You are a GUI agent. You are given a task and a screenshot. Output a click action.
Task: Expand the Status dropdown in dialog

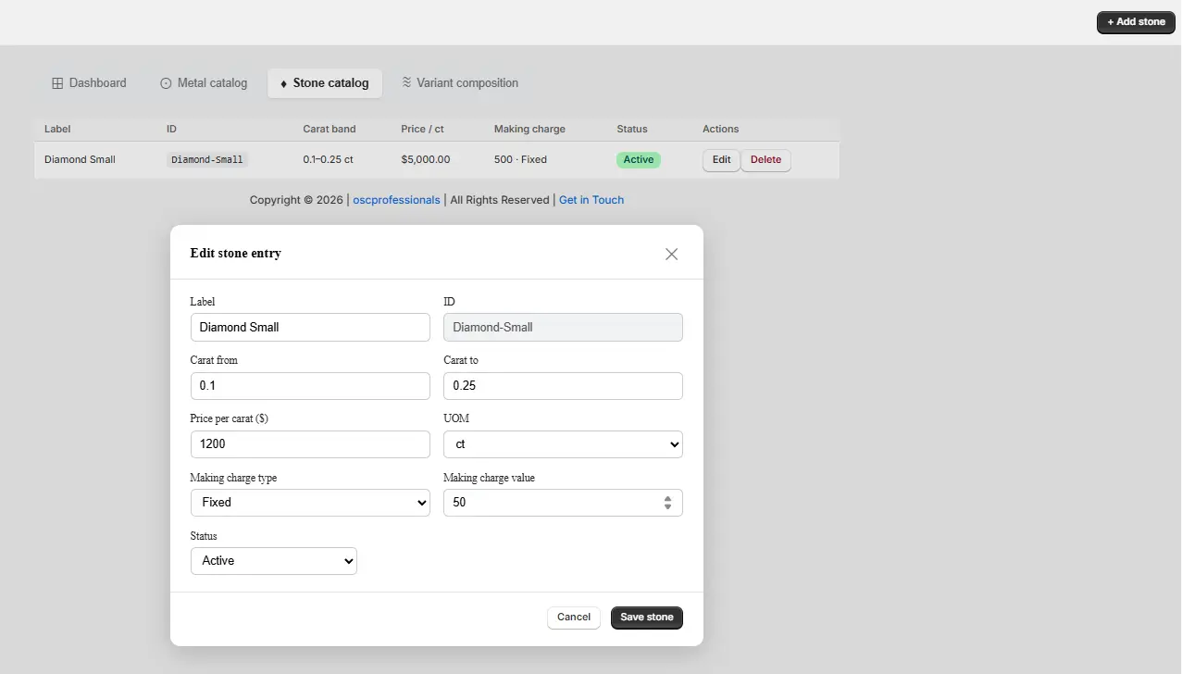[x=274, y=561]
